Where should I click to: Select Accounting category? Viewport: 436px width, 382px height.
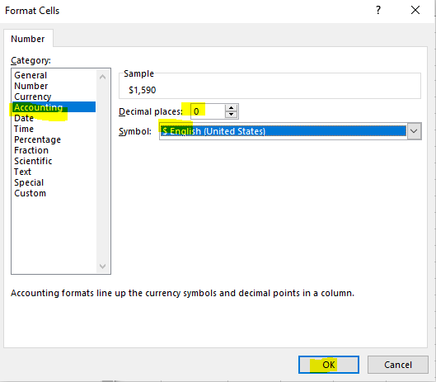point(54,107)
